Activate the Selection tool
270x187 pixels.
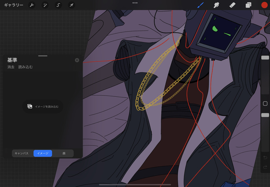58,5
